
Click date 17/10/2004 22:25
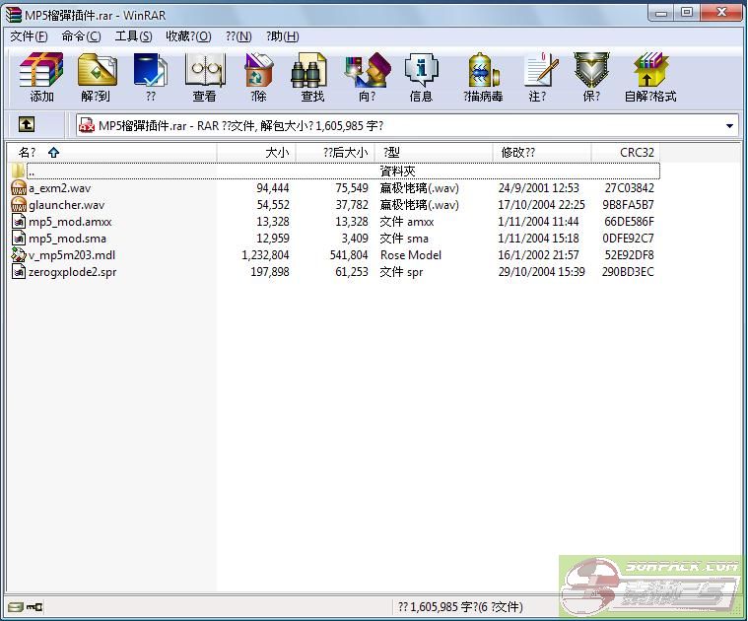(x=541, y=205)
